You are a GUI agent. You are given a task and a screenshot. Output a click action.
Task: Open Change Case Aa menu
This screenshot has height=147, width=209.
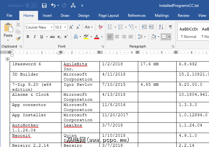[x=89, y=27]
